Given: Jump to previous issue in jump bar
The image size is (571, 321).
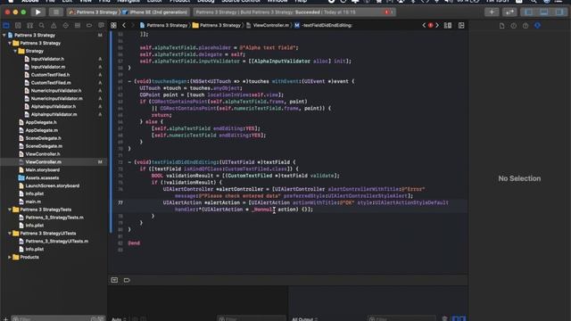Looking at the screenshot, I should pyautogui.click(x=424, y=26).
